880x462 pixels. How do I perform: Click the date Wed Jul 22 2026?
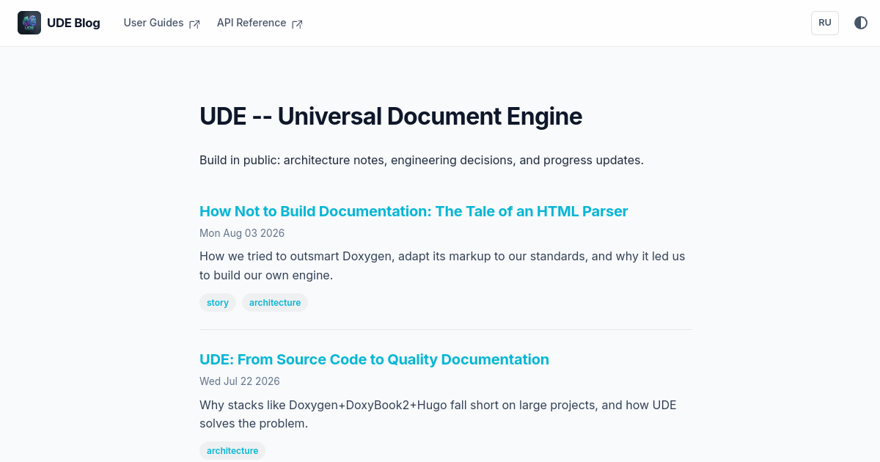(x=240, y=381)
